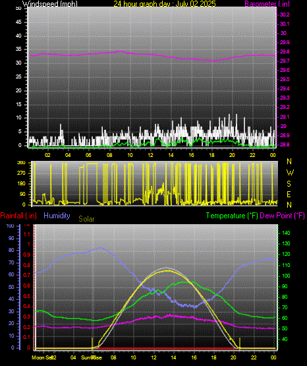Click the Moon Set marker on time axis

42,357
